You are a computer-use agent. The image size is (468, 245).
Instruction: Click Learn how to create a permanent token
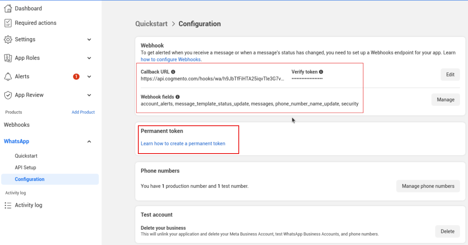[182, 143]
